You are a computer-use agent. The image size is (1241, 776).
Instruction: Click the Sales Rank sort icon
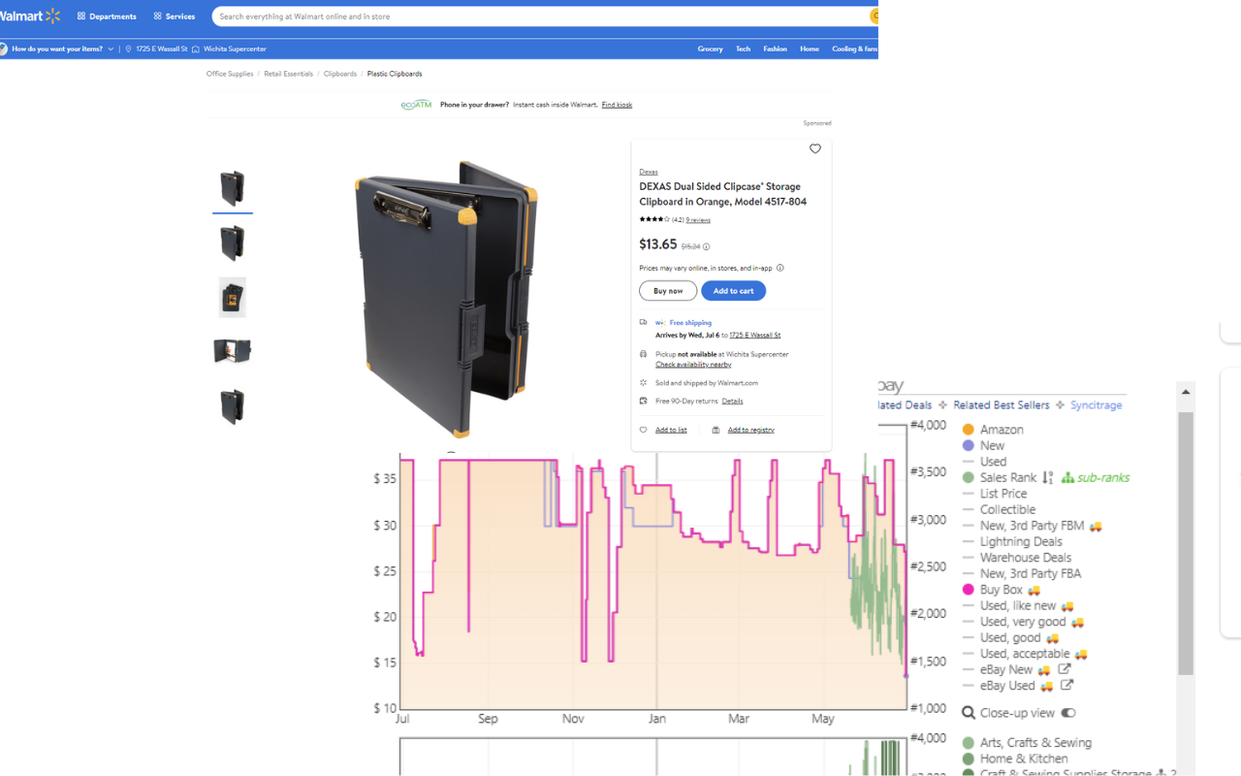pyautogui.click(x=1048, y=477)
